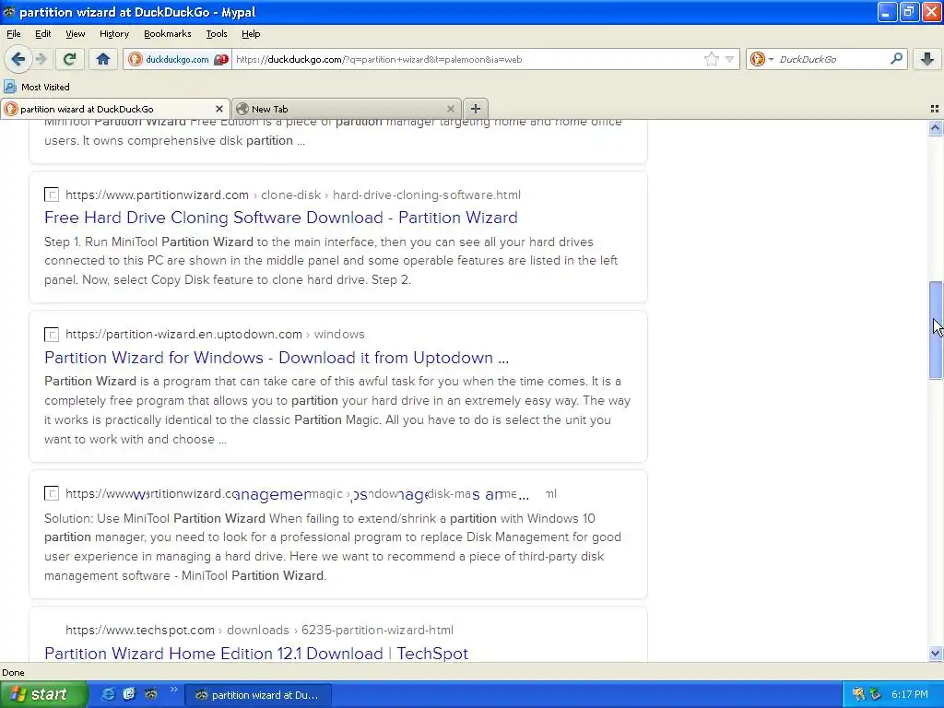The width and height of the screenshot is (944, 708).
Task: Expand the Quick Launch overflow chevron
Action: [173, 690]
